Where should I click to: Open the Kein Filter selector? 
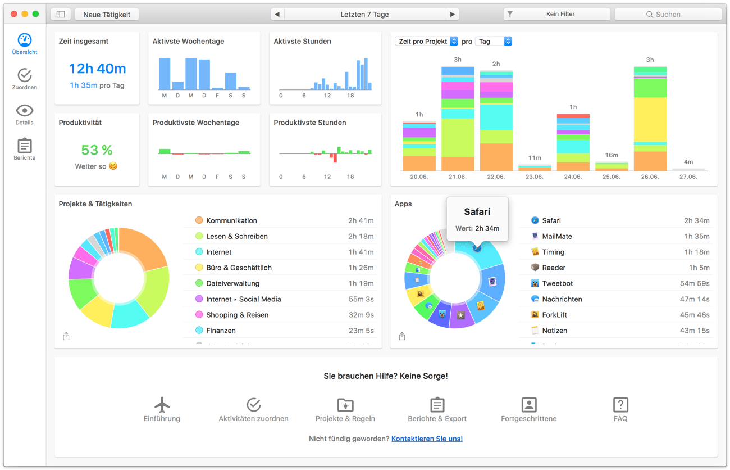(x=557, y=14)
